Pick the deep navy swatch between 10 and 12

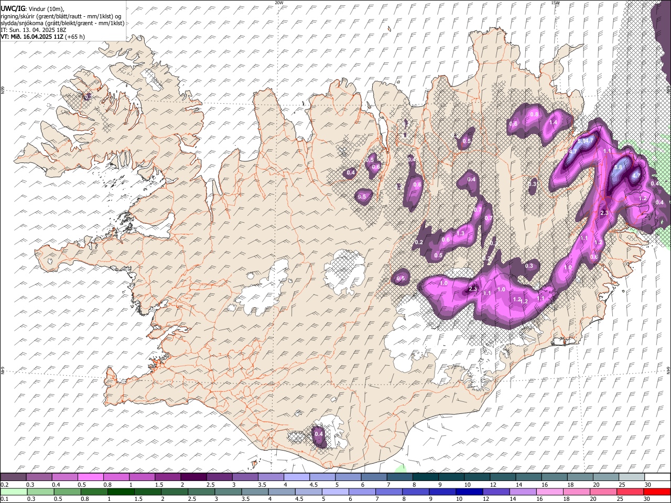470,492
